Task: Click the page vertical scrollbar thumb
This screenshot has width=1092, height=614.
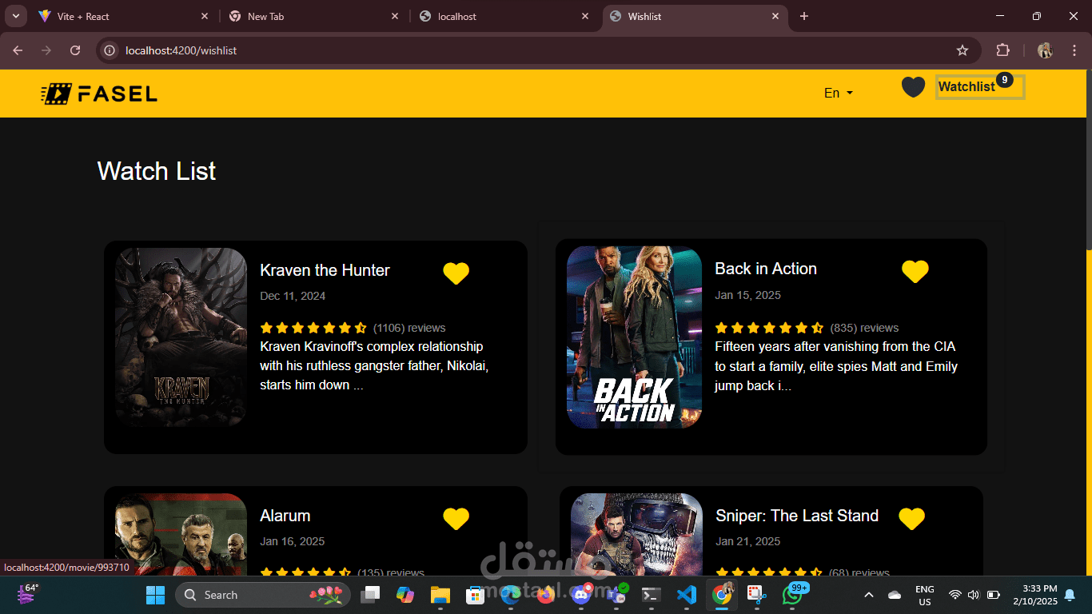Action: [x=1089, y=160]
